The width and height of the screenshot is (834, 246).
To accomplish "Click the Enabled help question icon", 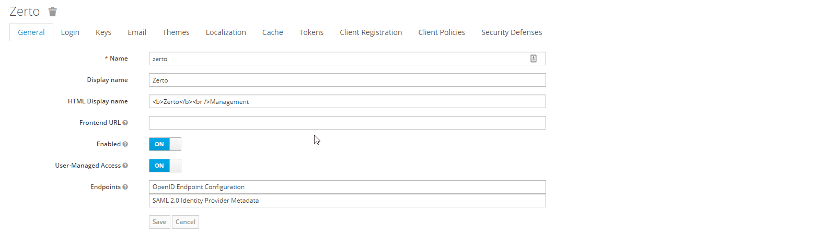I will click(125, 144).
